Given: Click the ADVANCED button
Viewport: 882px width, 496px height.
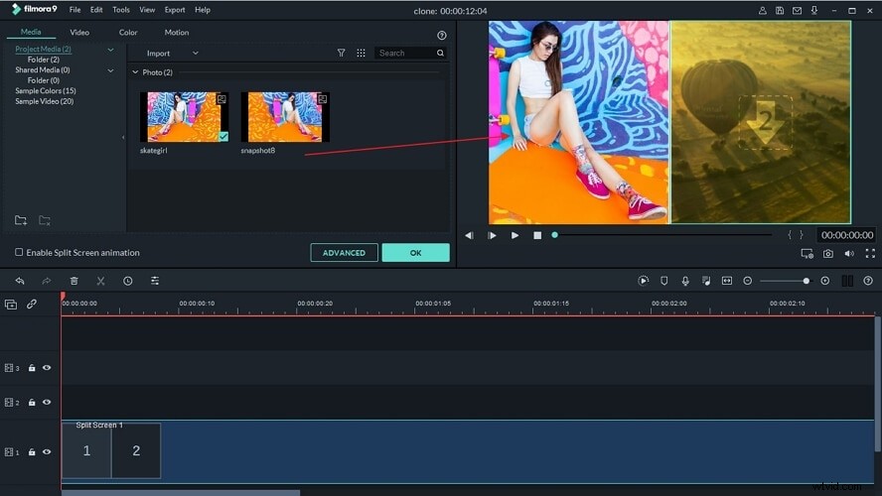Looking at the screenshot, I should point(344,253).
